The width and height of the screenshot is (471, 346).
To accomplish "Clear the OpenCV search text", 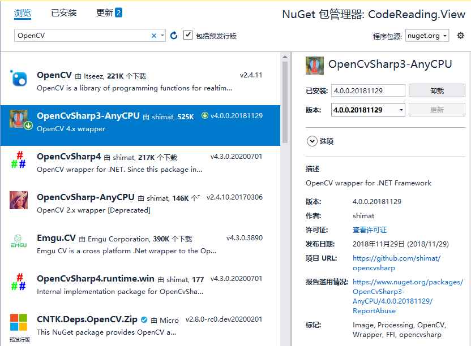I will (x=154, y=36).
